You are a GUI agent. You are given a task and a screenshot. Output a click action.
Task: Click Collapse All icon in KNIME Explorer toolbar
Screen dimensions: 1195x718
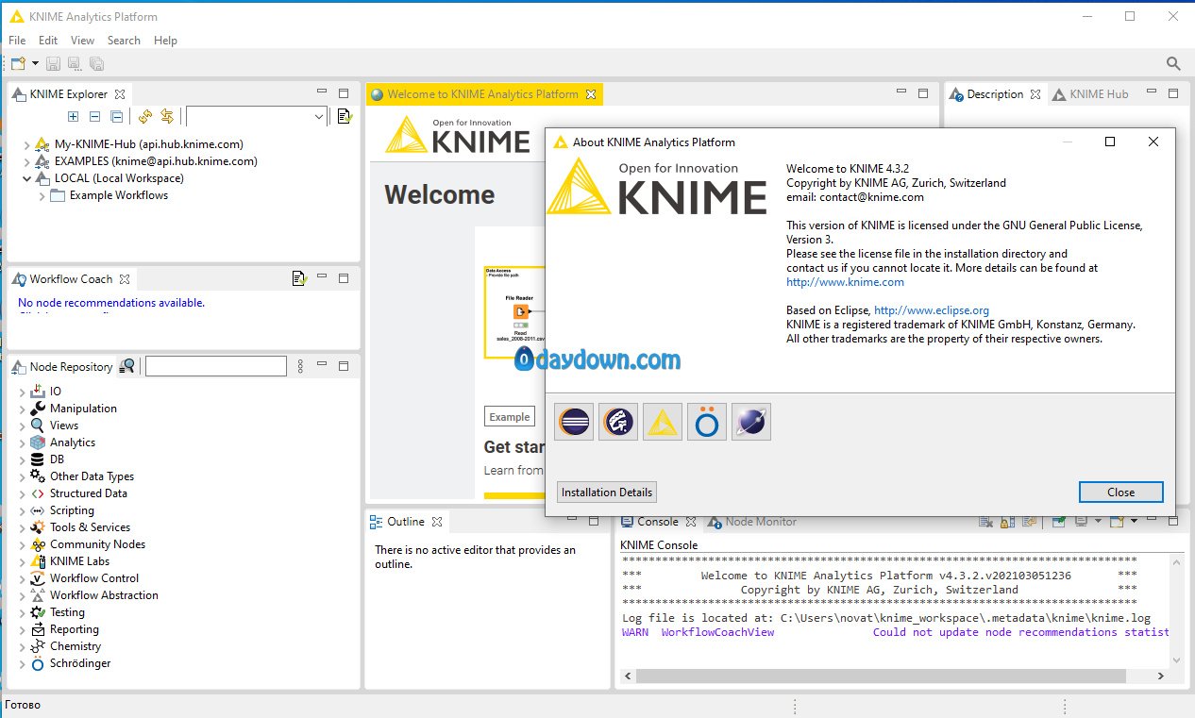click(x=116, y=116)
